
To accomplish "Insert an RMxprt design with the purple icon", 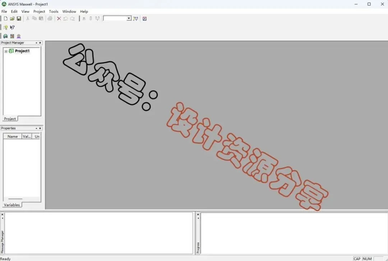I will pyautogui.click(x=19, y=36).
